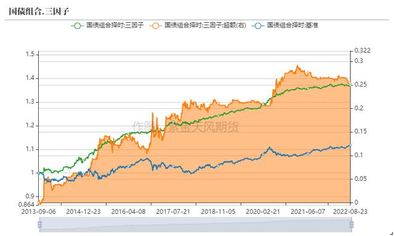Image resolution: width=394 pixels, height=236 pixels.
Task: Click x-axis label 2021-06-07
Action: click(x=308, y=211)
